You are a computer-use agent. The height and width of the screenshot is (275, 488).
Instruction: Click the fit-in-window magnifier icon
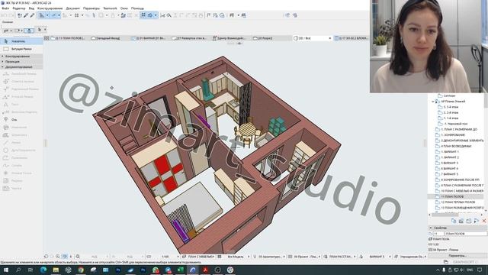(x=78, y=257)
